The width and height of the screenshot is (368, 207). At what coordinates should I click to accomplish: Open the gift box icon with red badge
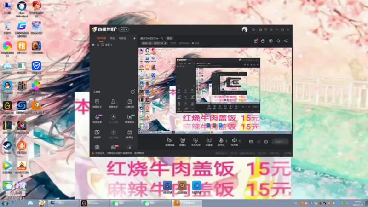pos(256,41)
